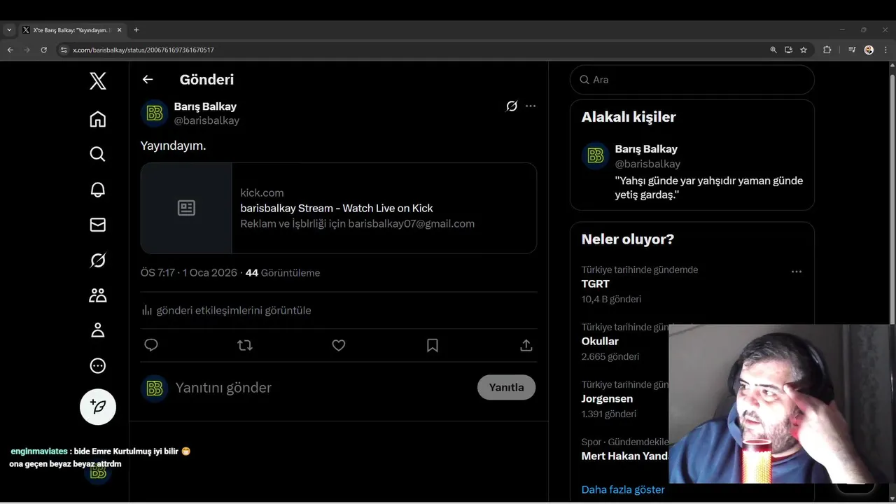Click the browser Back arrow

coord(10,50)
